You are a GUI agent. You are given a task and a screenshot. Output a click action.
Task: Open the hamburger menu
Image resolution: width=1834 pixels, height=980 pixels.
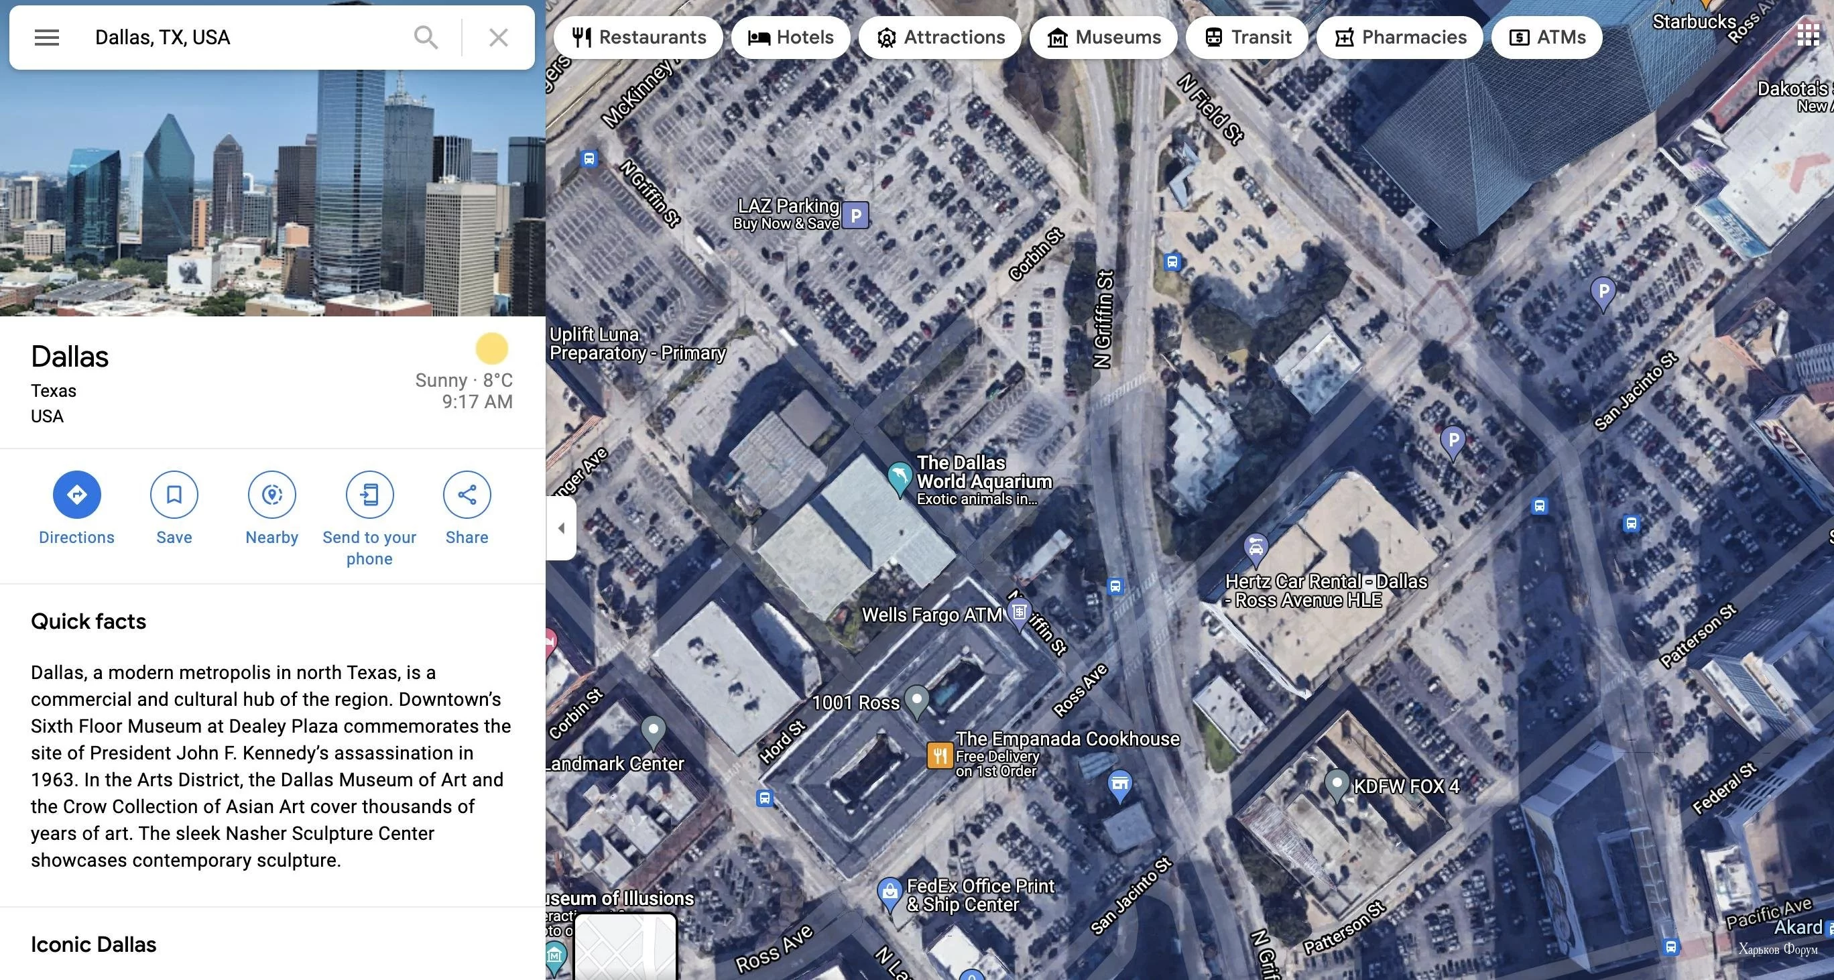pos(47,38)
